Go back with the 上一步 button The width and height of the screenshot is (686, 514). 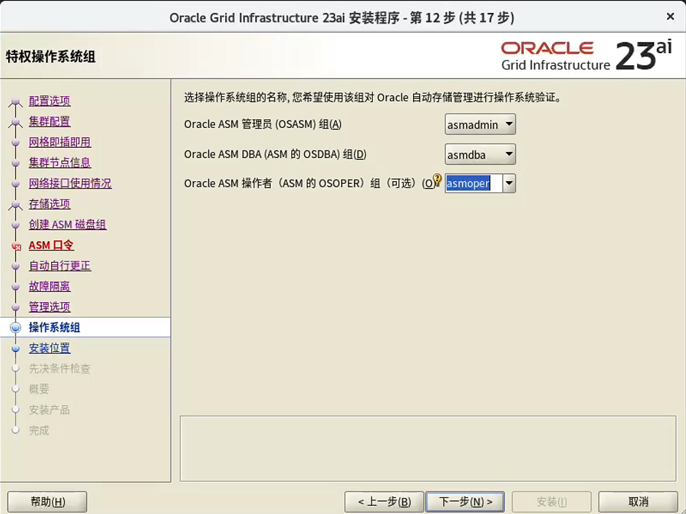click(384, 502)
